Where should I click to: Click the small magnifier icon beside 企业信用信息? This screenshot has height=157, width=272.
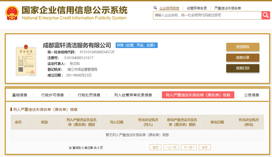pos(155,8)
